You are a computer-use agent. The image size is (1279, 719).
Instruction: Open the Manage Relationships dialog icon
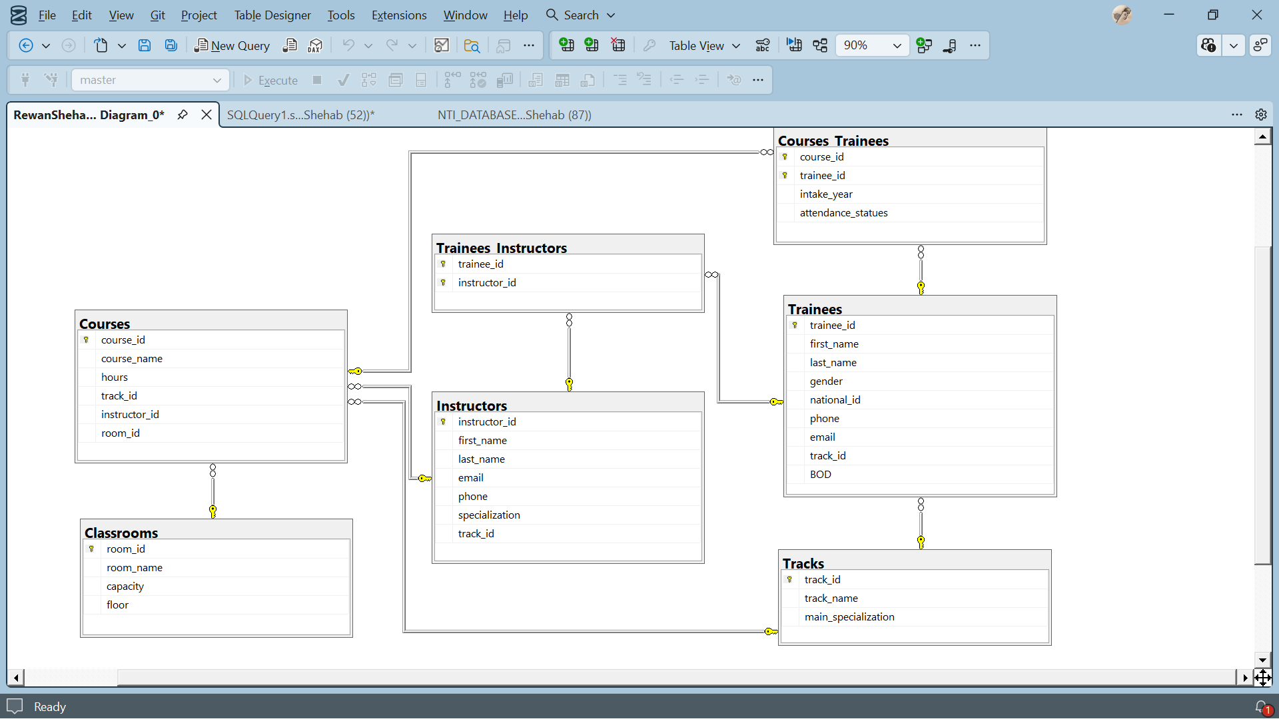point(950,45)
